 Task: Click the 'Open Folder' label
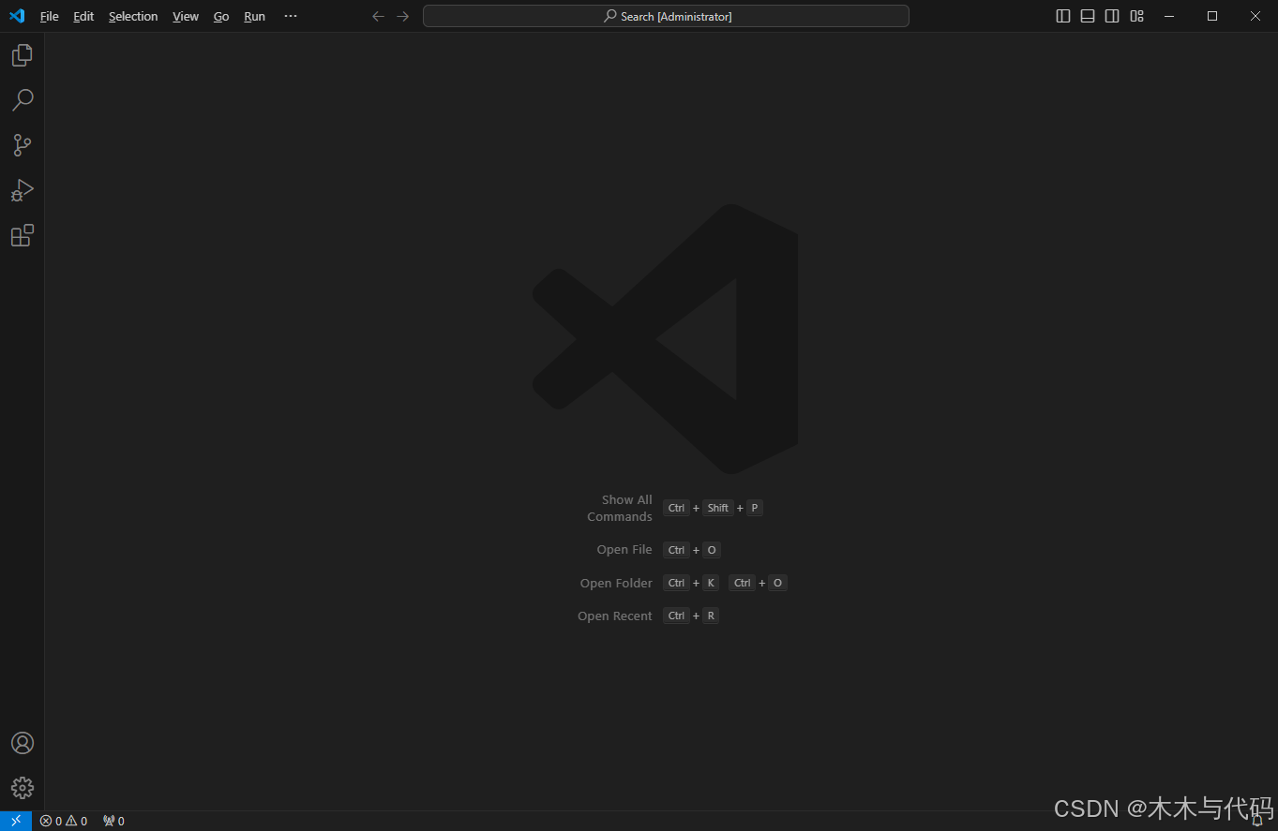(616, 583)
